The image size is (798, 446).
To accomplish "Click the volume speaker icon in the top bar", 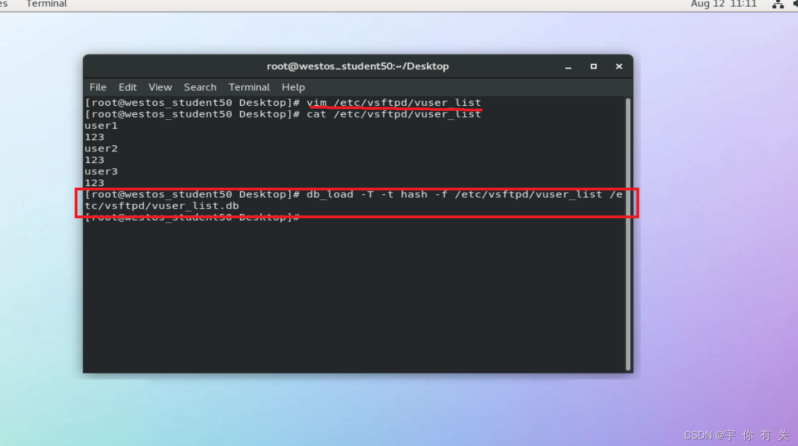I will point(794,4).
